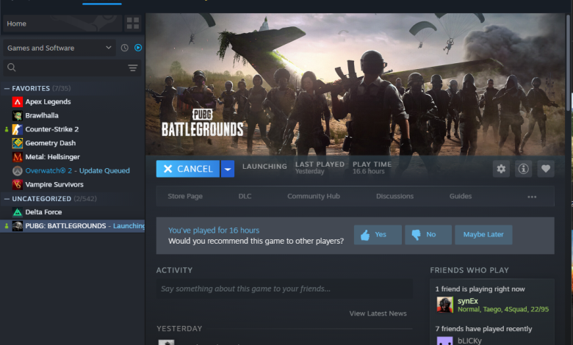The height and width of the screenshot is (345, 573).
Task: Toggle favorite heart icon
Action: 546,169
